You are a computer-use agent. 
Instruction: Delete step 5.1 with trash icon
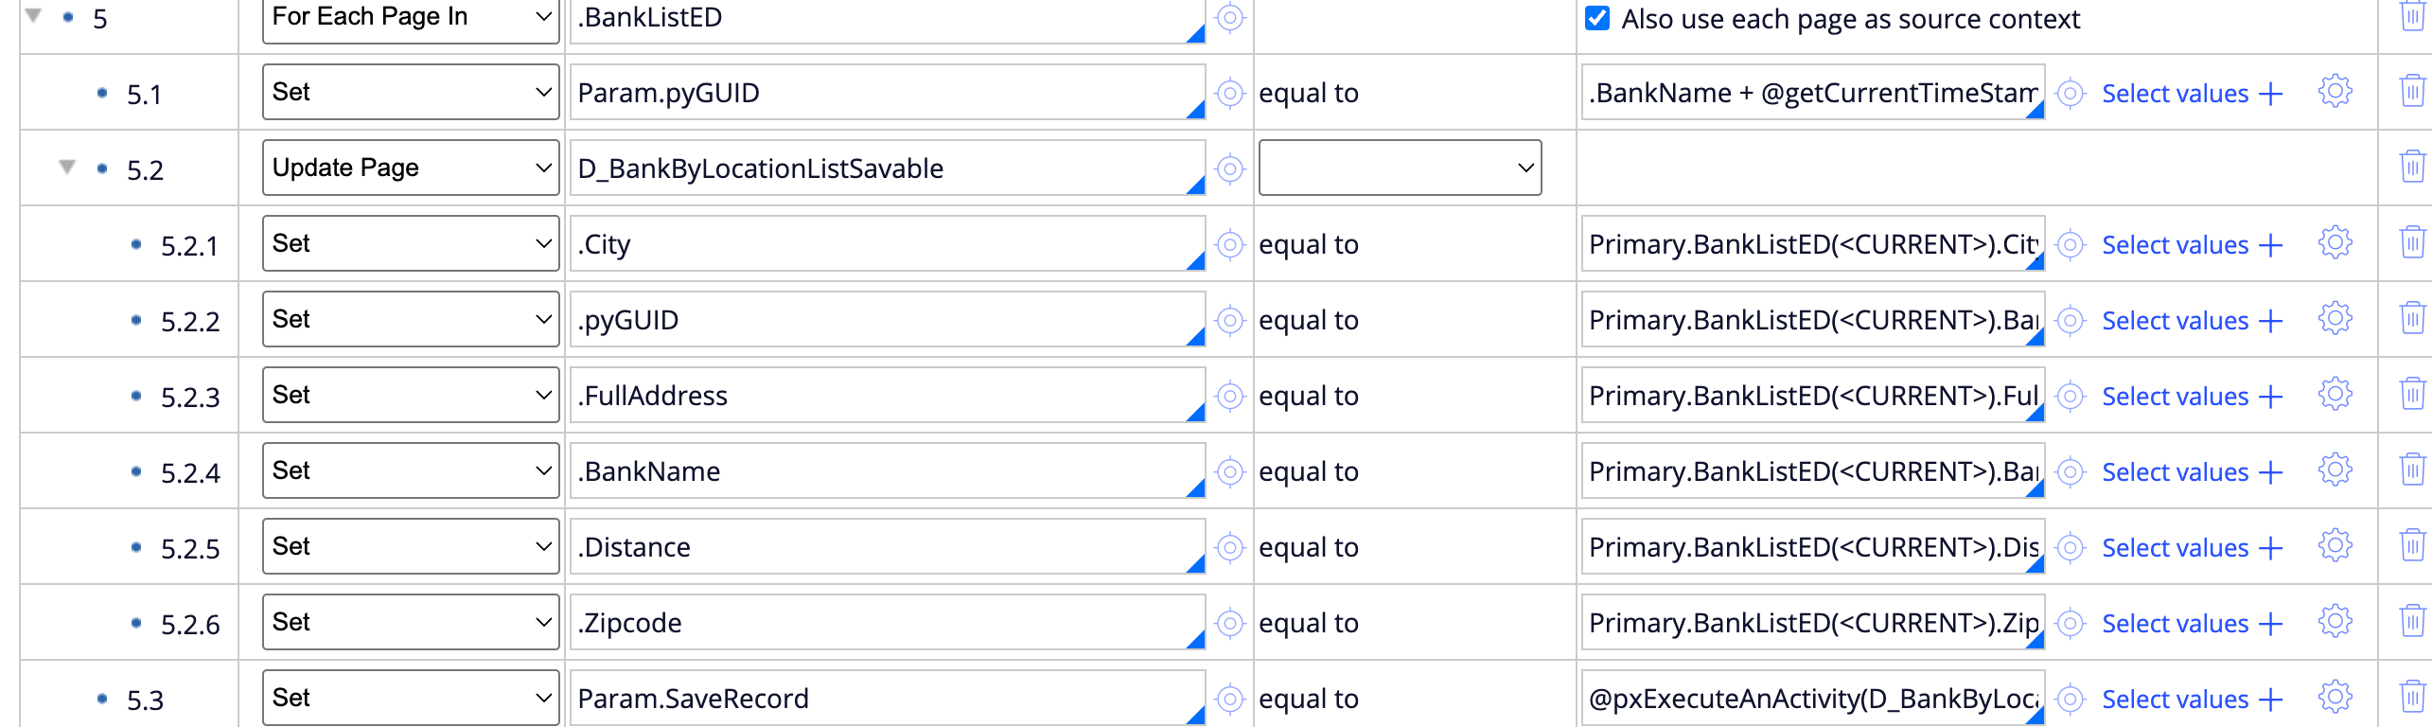coord(2412,92)
